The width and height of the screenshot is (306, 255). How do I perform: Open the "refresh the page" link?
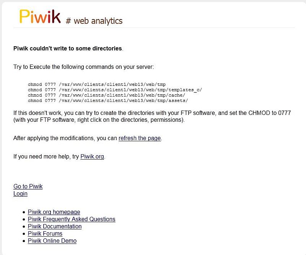[140, 138]
